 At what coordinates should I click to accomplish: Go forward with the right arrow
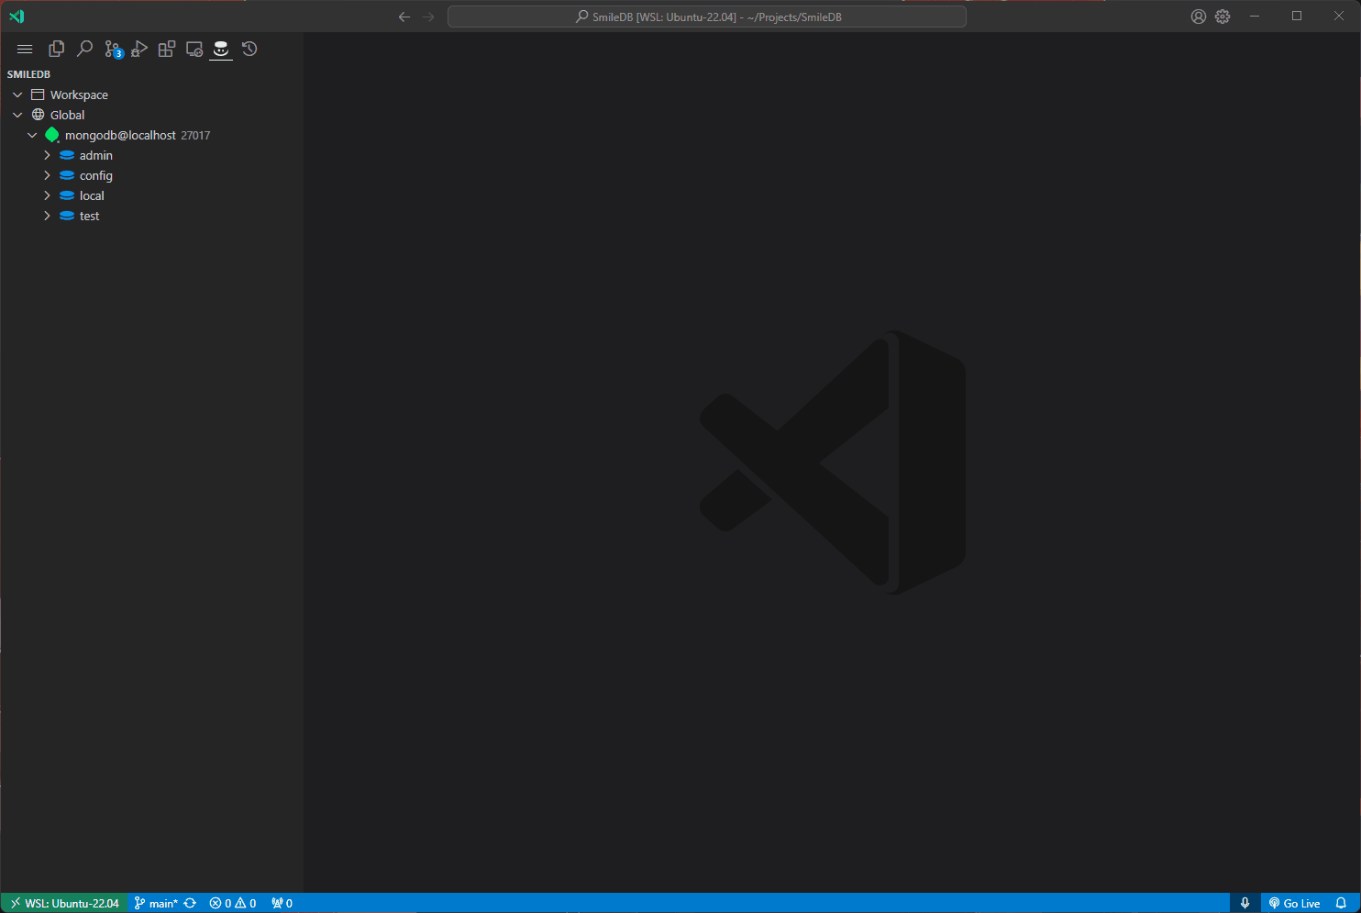pyautogui.click(x=428, y=17)
